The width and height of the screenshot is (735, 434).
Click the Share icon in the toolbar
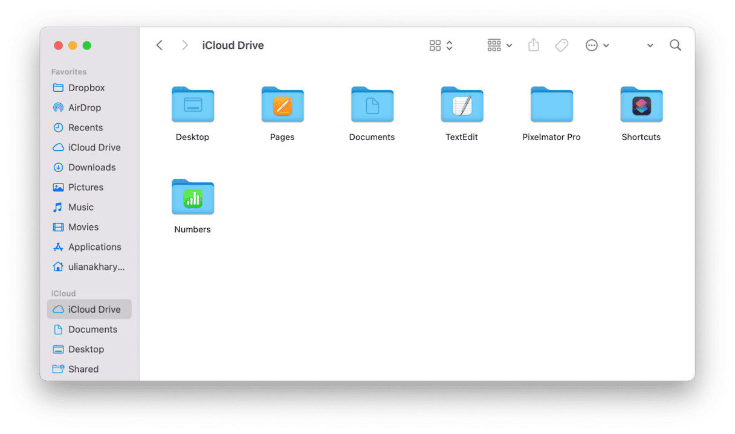coord(533,45)
